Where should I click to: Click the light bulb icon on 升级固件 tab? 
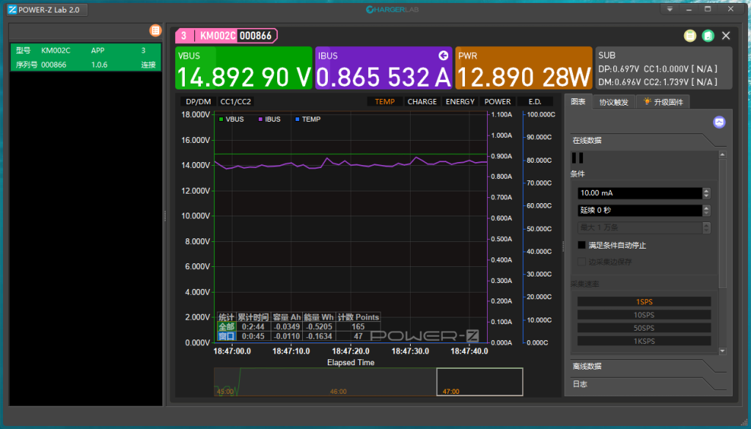[x=648, y=101]
